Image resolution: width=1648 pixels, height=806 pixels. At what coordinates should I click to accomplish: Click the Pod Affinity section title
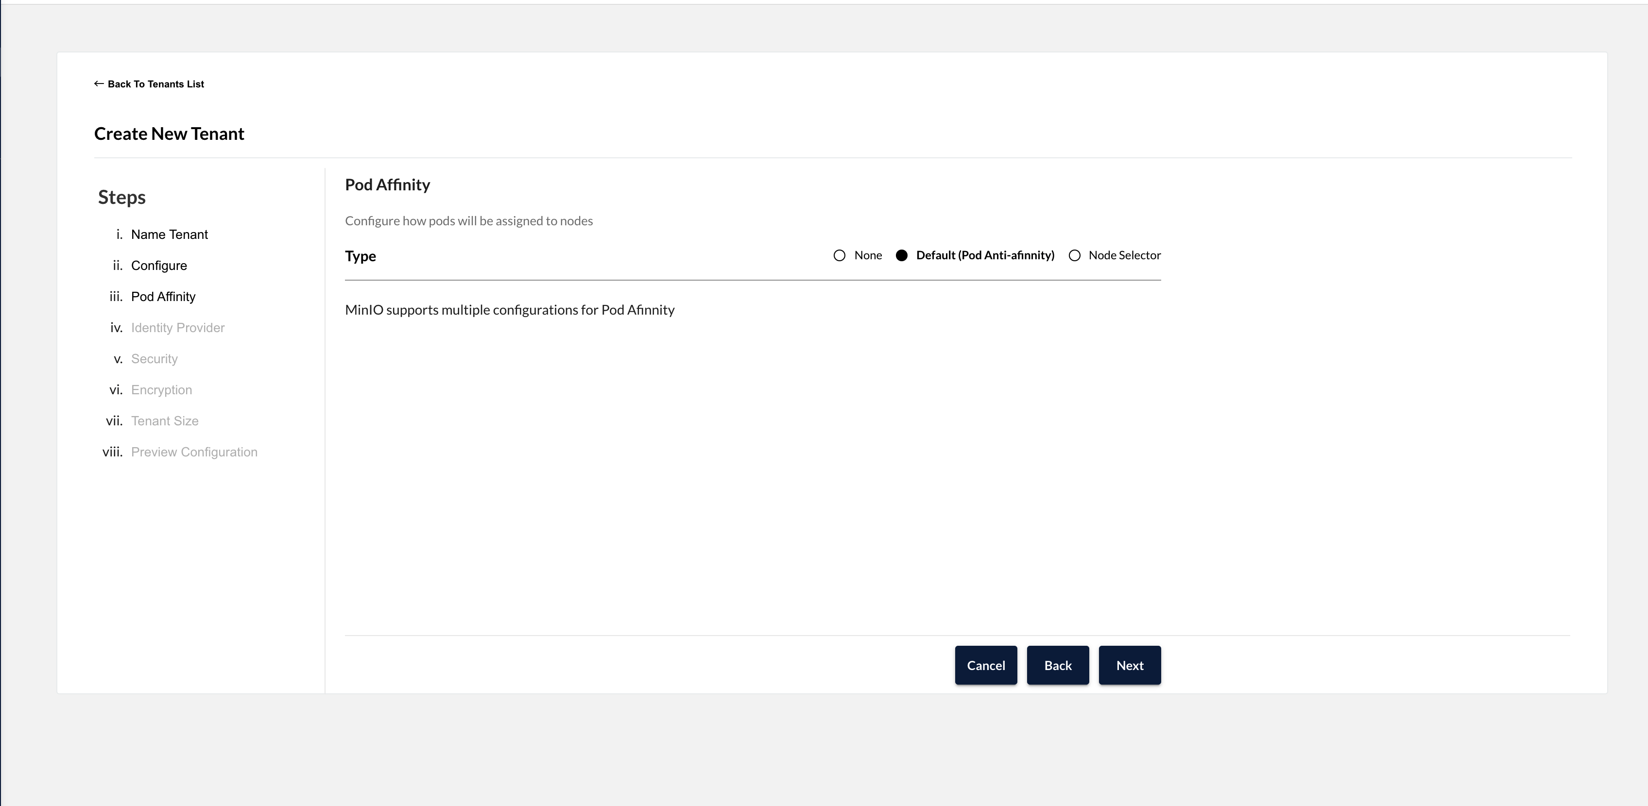click(x=387, y=185)
